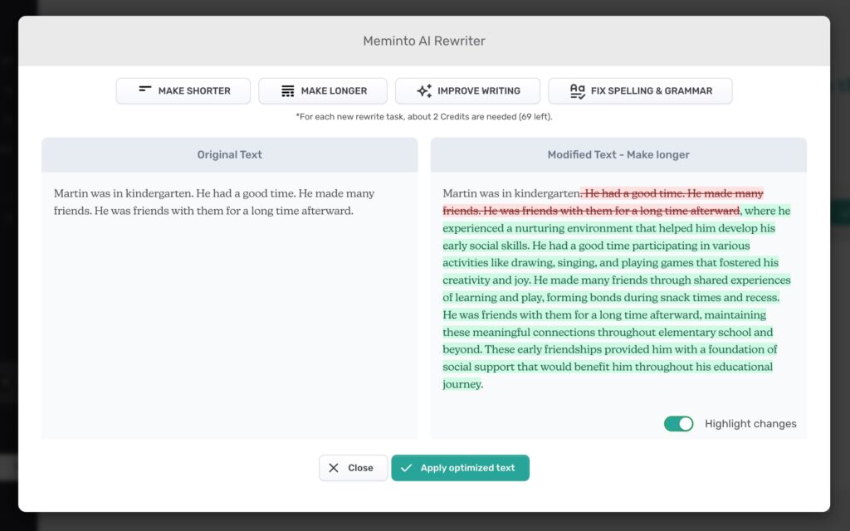Click the red strikethrough deleted text

[x=603, y=202]
